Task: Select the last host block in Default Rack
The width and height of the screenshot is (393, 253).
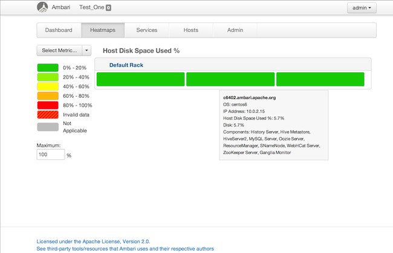Action: pyautogui.click(x=320, y=79)
